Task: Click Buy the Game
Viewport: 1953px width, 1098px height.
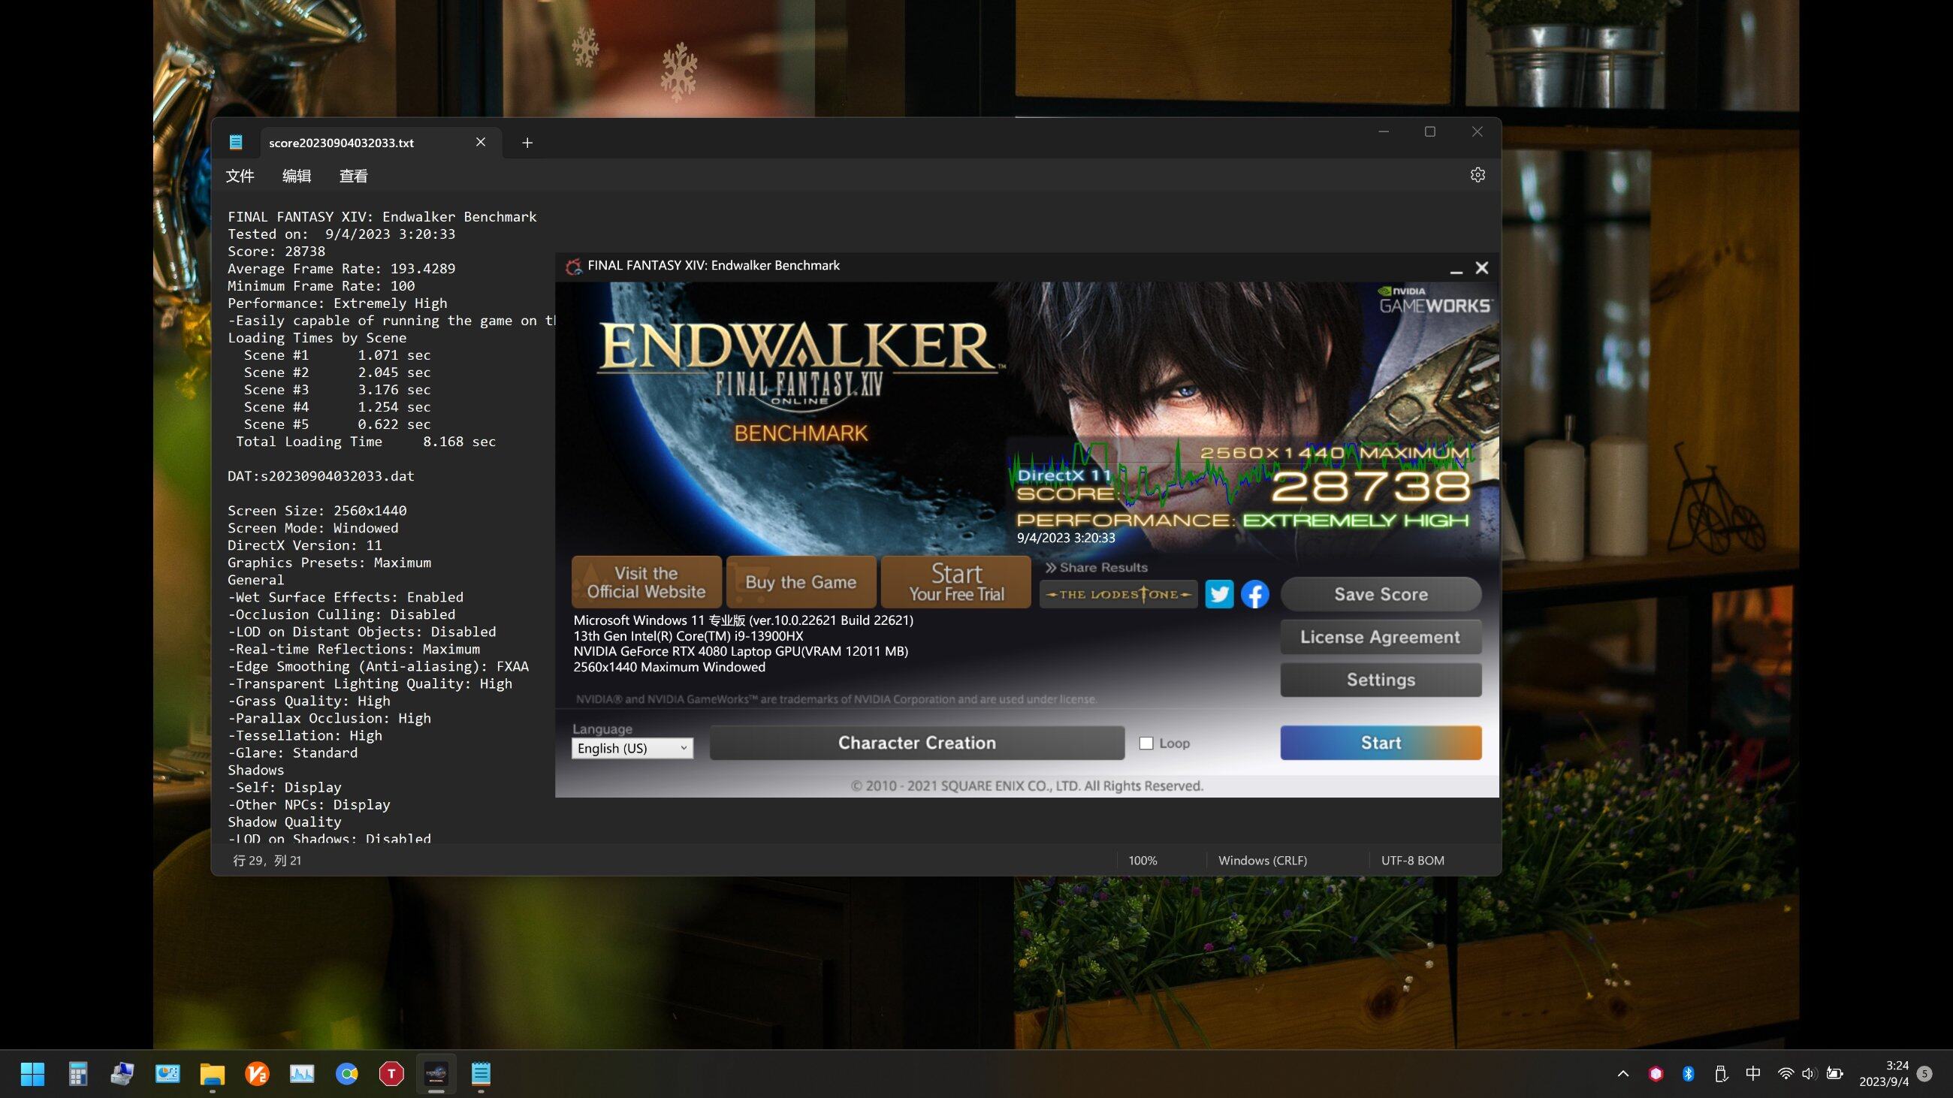Action: 801,582
